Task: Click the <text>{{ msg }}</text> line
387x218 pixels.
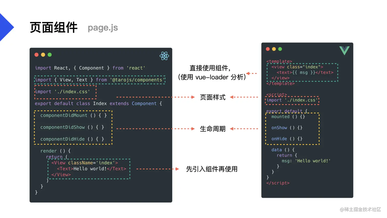Action: (305, 72)
